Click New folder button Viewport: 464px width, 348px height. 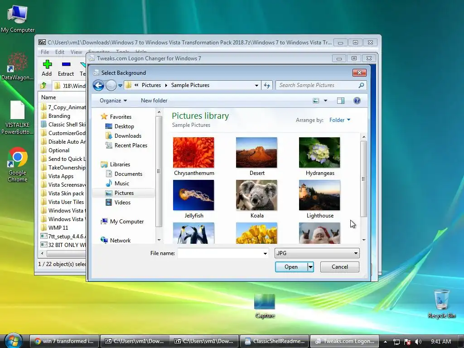154,101
